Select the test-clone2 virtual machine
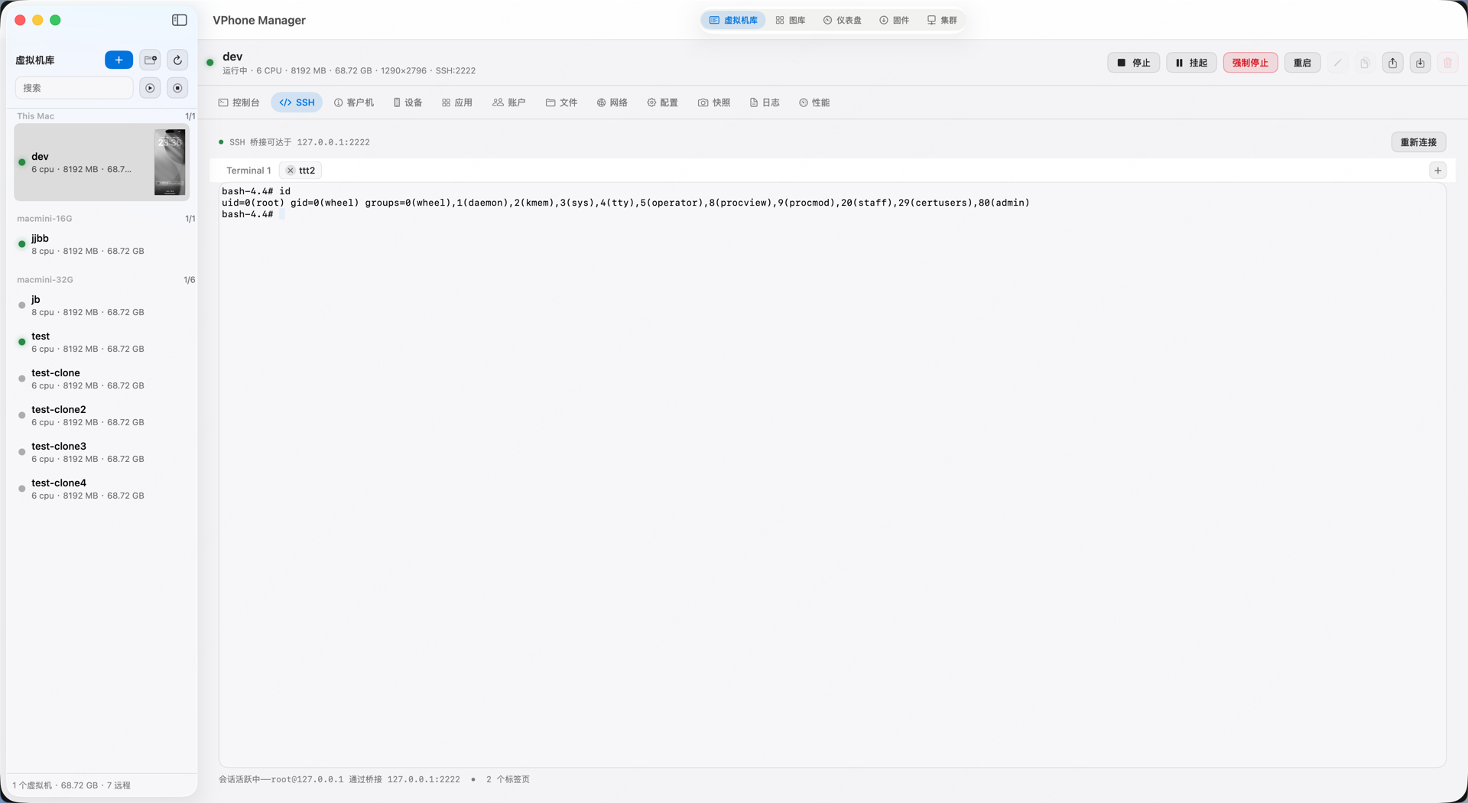 coord(101,415)
